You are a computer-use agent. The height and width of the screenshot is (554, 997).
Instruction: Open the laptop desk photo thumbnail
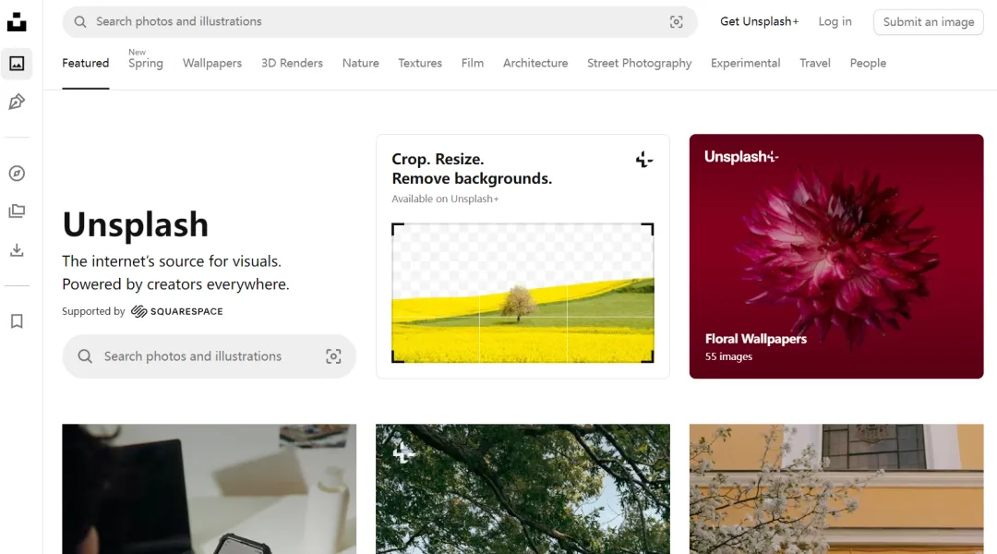(210, 489)
